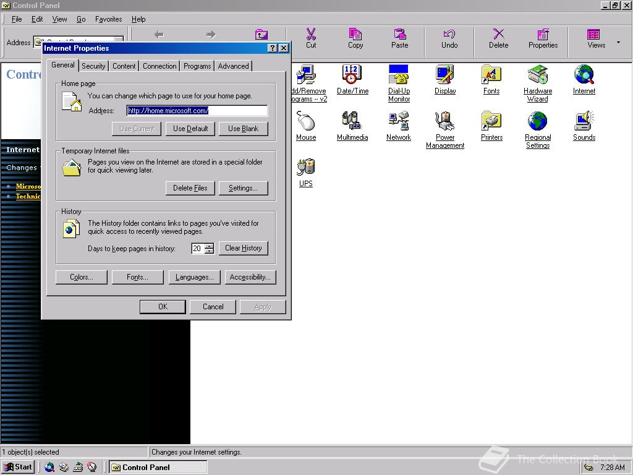Click the Views toolbar button

pyautogui.click(x=597, y=38)
